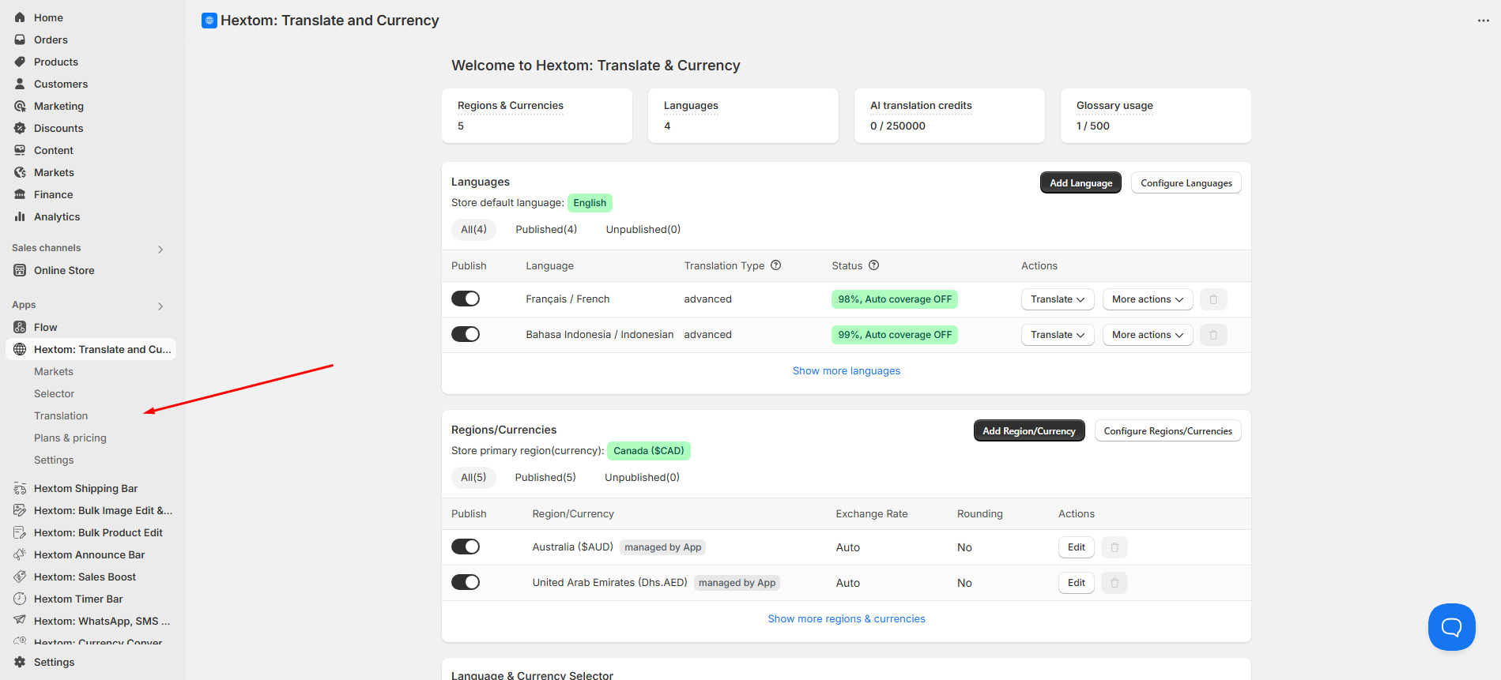Open Translate dropdown for French

coord(1058,299)
